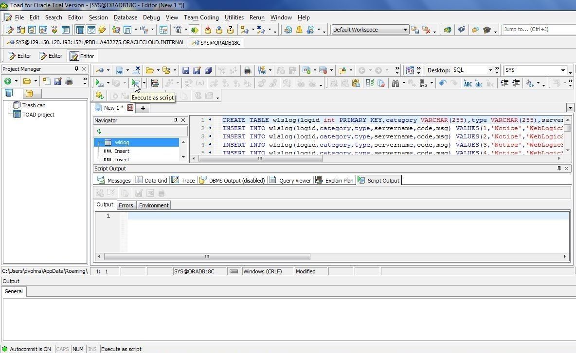The width and height of the screenshot is (576, 353).
Task: Click the green plus Add icon in Project Manager
Action: pos(8,82)
